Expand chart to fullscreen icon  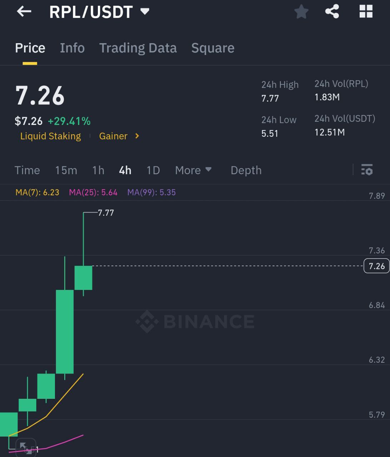pyautogui.click(x=26, y=448)
